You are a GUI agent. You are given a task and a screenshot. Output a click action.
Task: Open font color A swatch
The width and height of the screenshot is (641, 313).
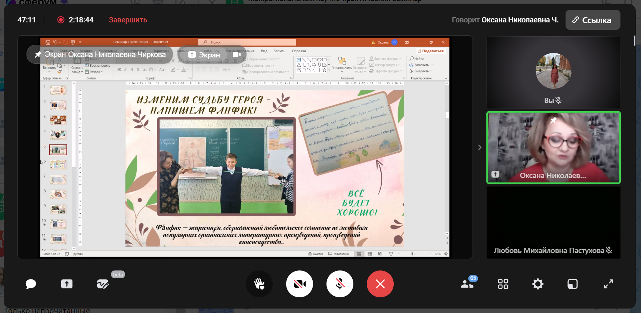(183, 69)
